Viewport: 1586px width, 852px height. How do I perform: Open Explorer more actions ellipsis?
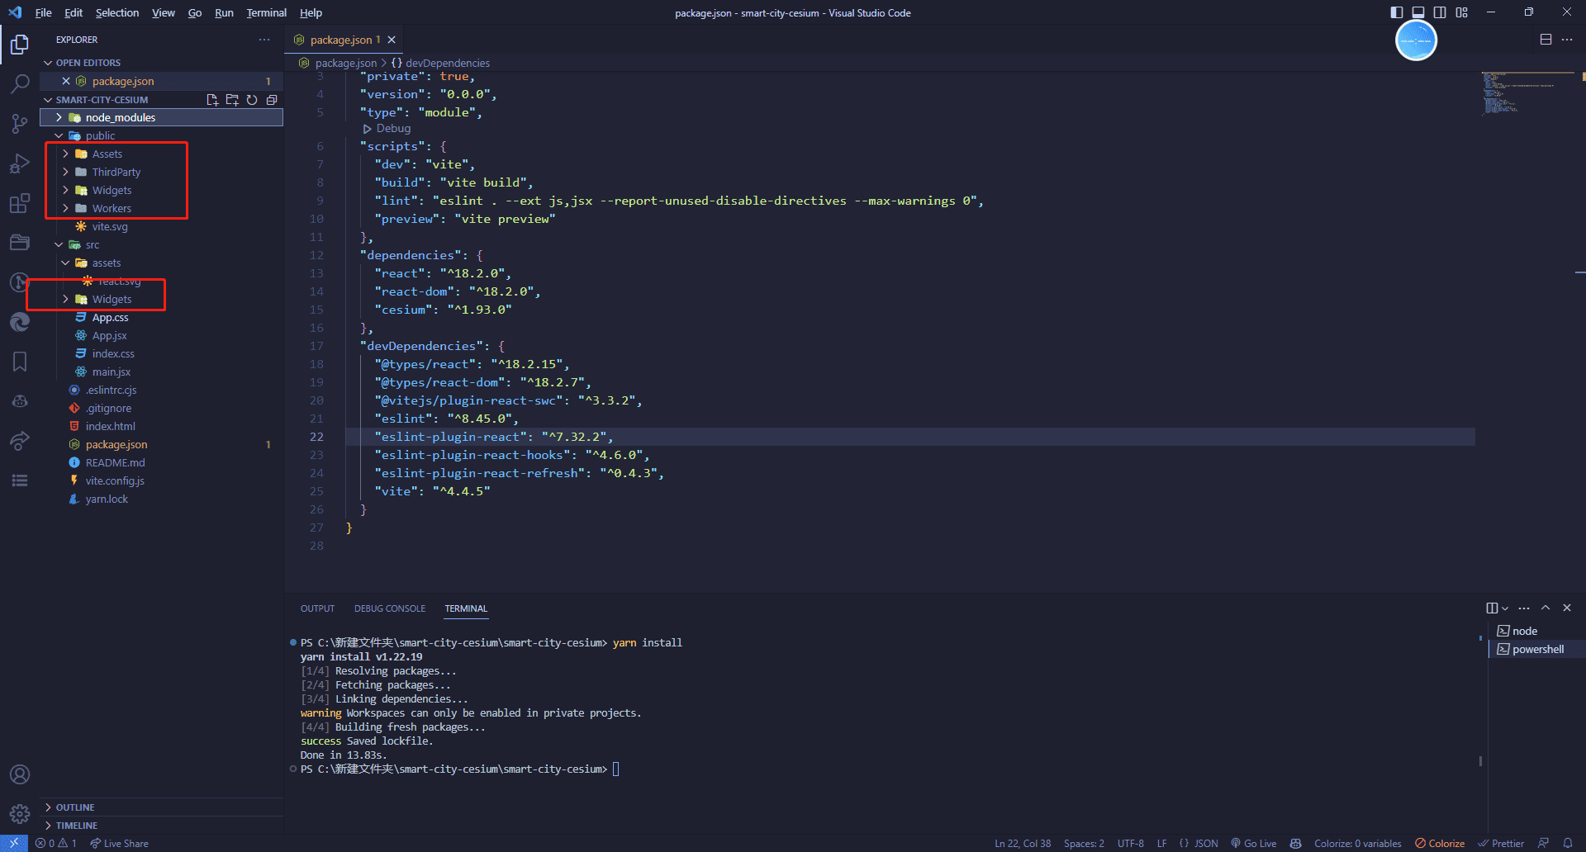[x=264, y=40]
